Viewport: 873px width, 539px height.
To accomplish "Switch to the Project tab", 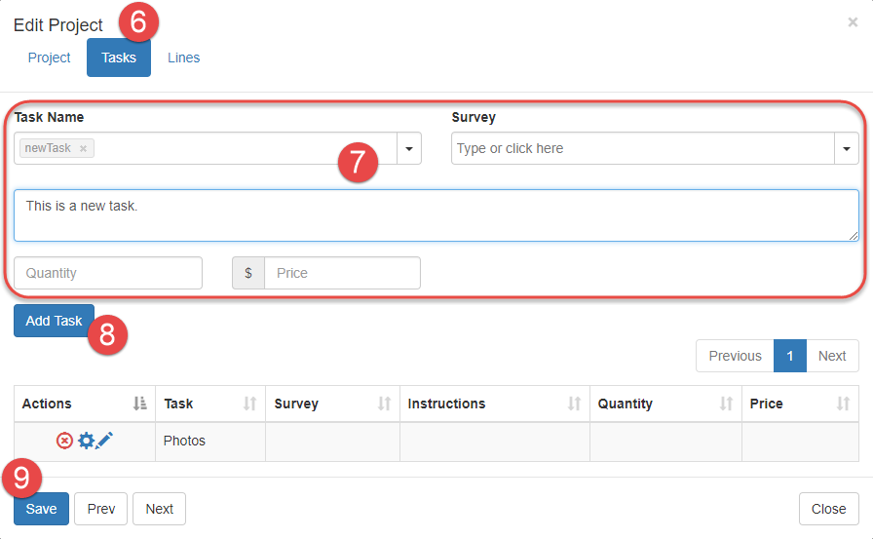I will tap(49, 58).
